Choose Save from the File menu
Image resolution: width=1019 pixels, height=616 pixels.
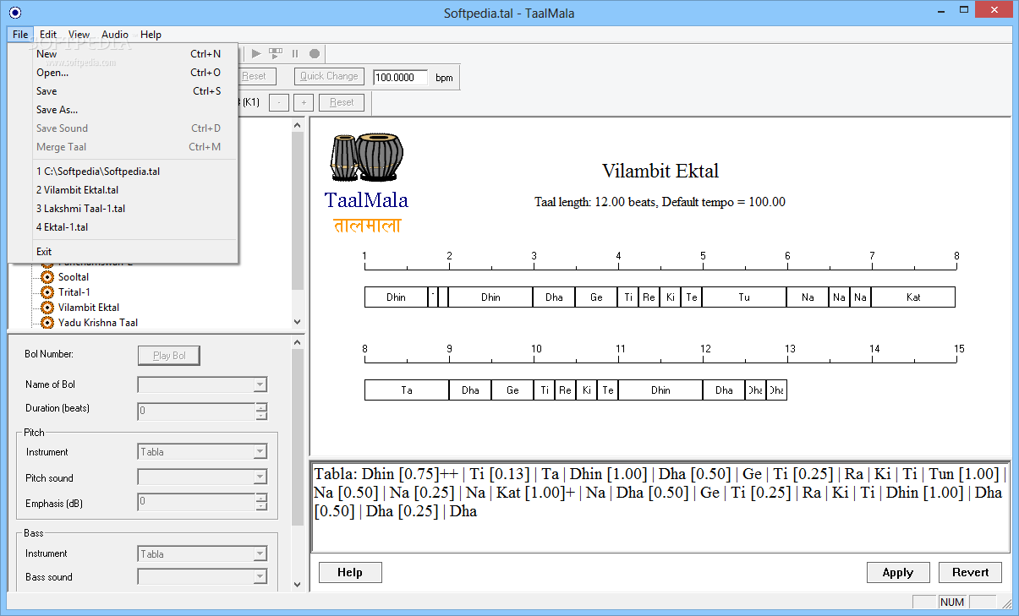[123, 91]
